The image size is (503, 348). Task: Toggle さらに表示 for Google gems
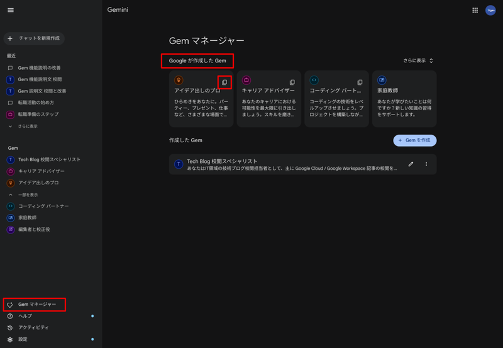[418, 60]
